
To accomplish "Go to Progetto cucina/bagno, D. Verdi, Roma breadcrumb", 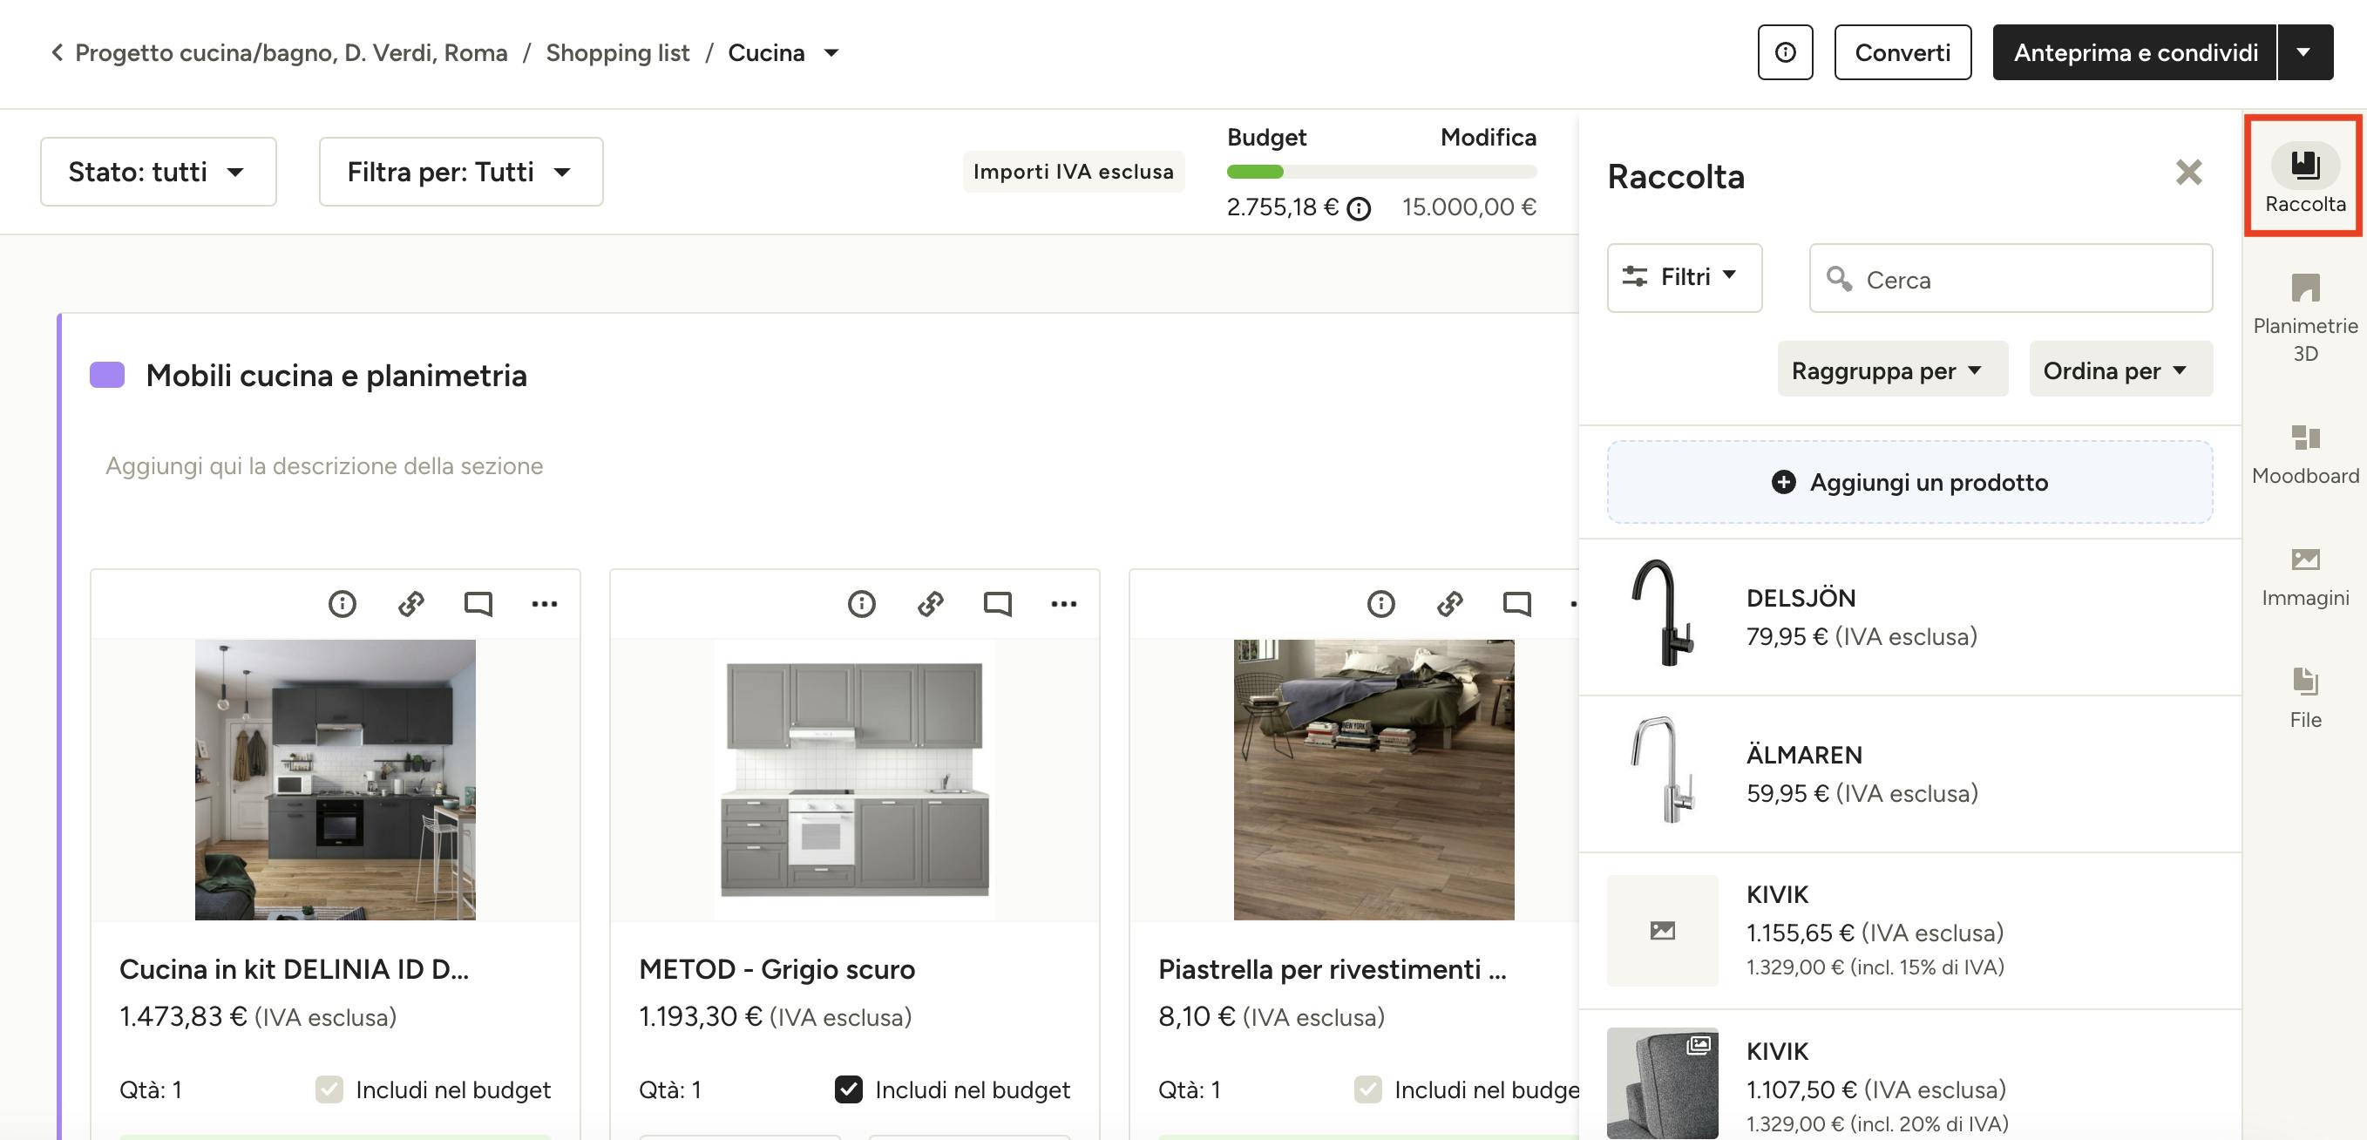I will coord(291,52).
